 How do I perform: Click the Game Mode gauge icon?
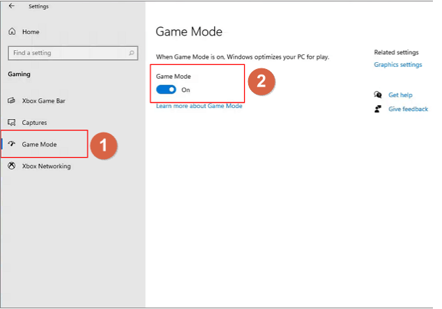click(x=12, y=144)
